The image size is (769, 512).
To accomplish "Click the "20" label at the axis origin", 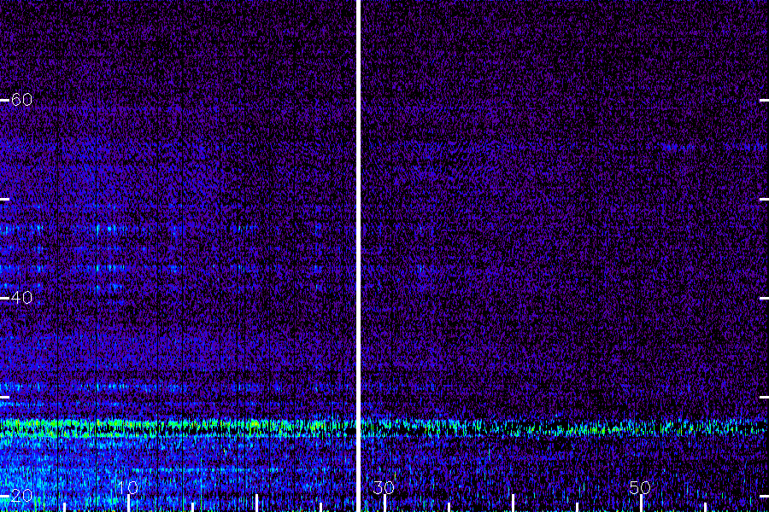I will [21, 495].
